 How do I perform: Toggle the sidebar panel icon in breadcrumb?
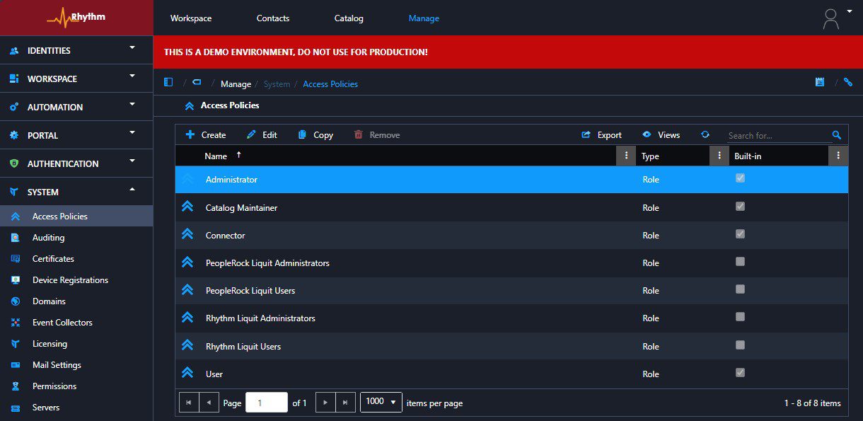click(x=168, y=83)
